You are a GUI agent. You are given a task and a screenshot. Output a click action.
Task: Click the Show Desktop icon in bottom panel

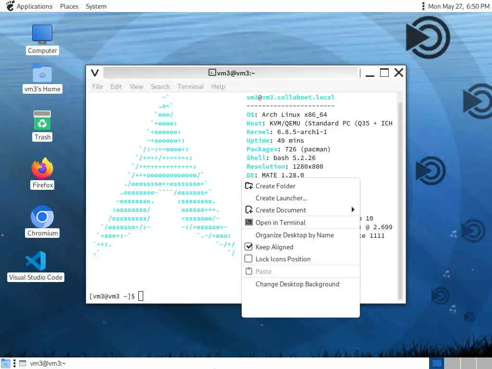tap(6, 363)
